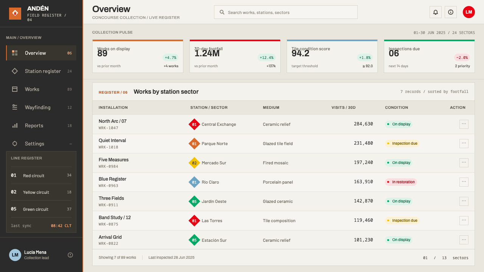Screen dimensions: 484x272
Task: Click the 08:42 CLT last sync time
Action: [x=61, y=226]
